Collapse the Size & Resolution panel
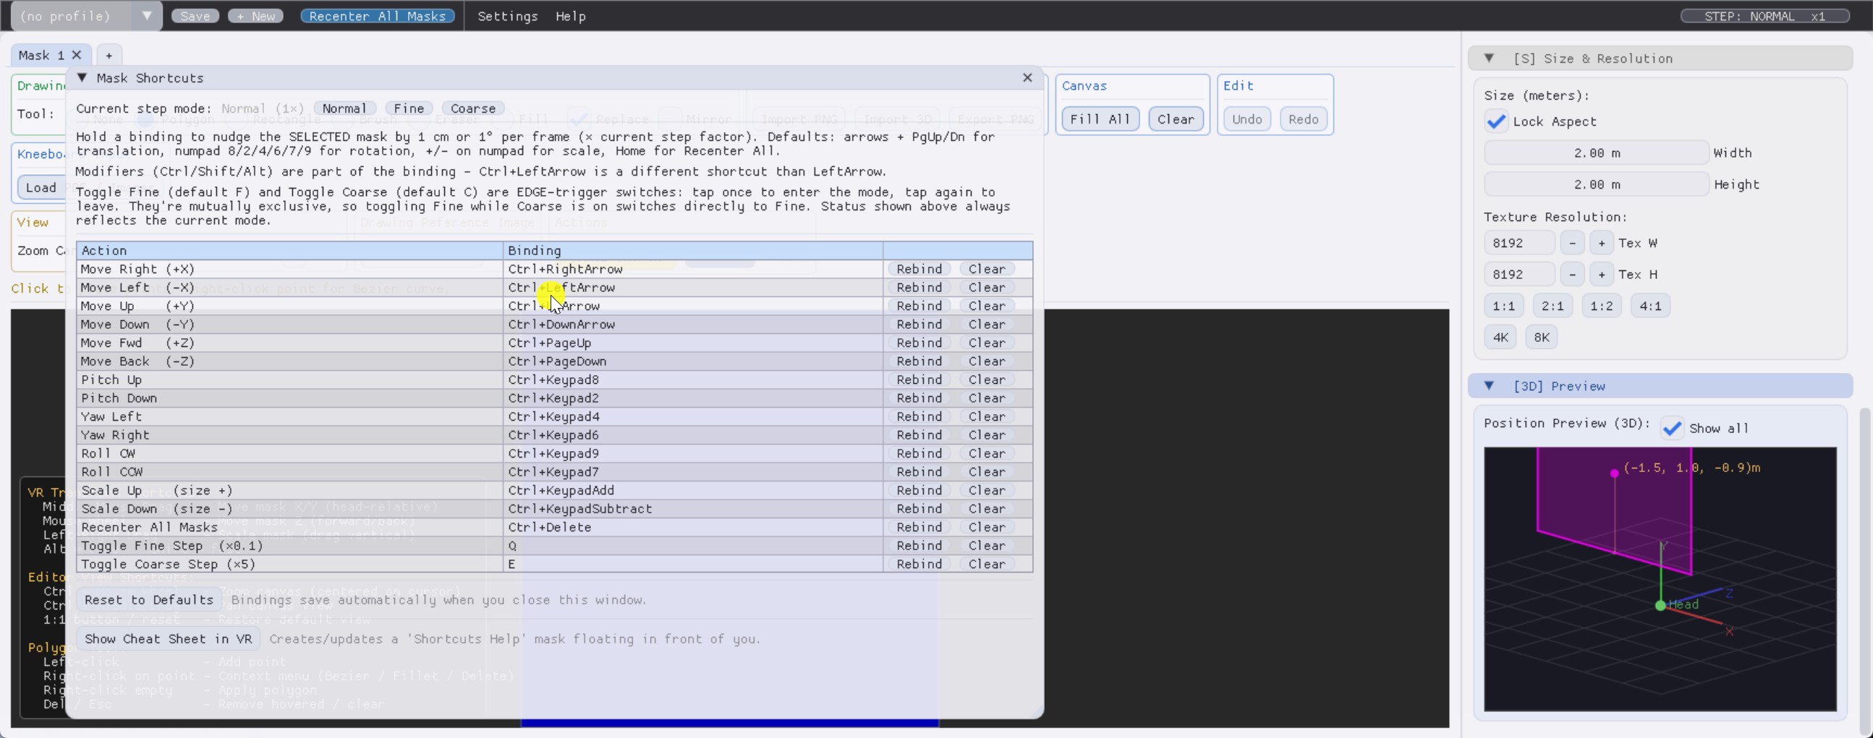 tap(1490, 58)
